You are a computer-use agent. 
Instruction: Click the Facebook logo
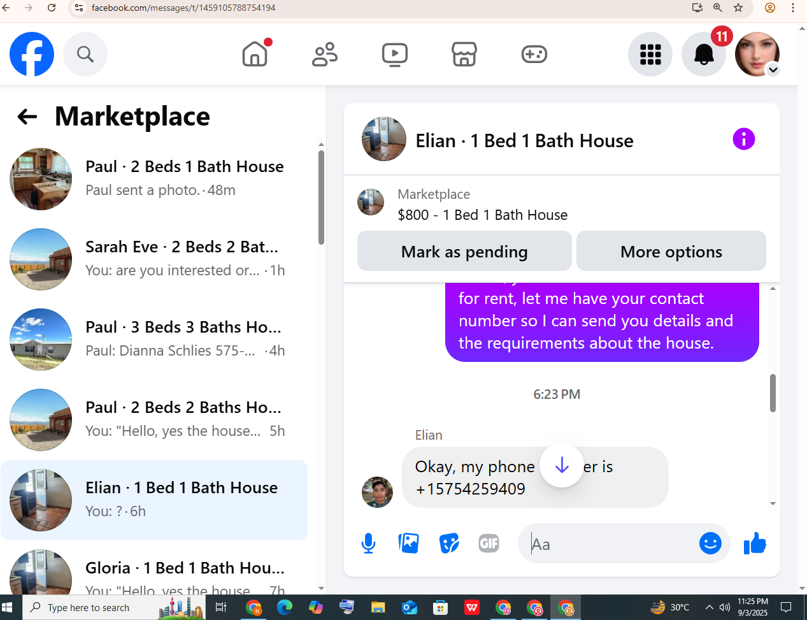tap(32, 54)
